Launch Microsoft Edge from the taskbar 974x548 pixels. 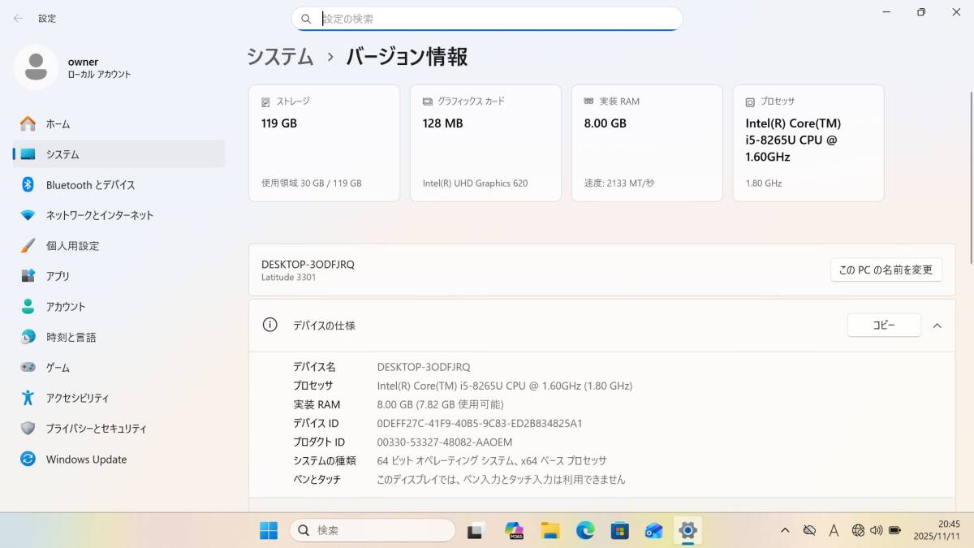(x=585, y=529)
